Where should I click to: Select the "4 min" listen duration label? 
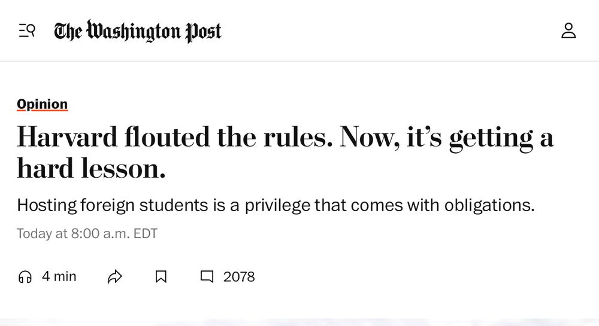[x=59, y=276]
